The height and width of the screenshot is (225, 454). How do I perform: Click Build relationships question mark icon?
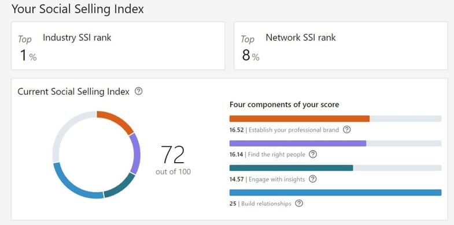pyautogui.click(x=299, y=203)
